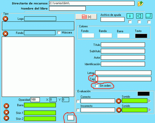Click the Logo file field

tap(40, 19)
